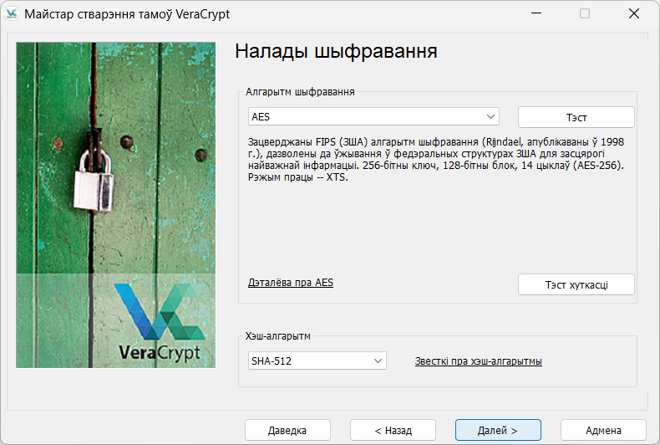Click the Тэст button
This screenshot has width=660, height=445.
[x=576, y=117]
